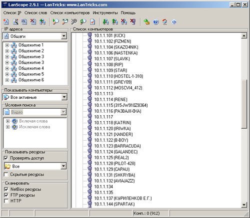Open the Список слов menu
The image size is (250, 218).
35,13
